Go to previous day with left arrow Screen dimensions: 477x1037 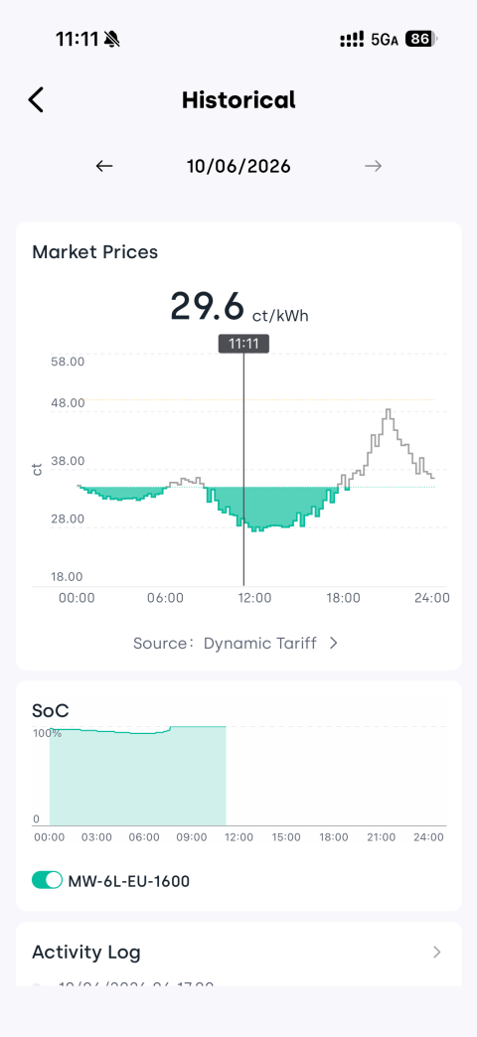click(104, 166)
